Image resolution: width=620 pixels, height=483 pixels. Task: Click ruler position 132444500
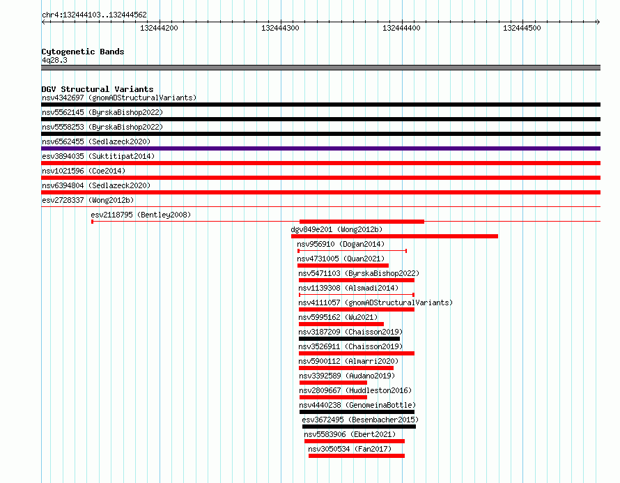click(x=522, y=28)
